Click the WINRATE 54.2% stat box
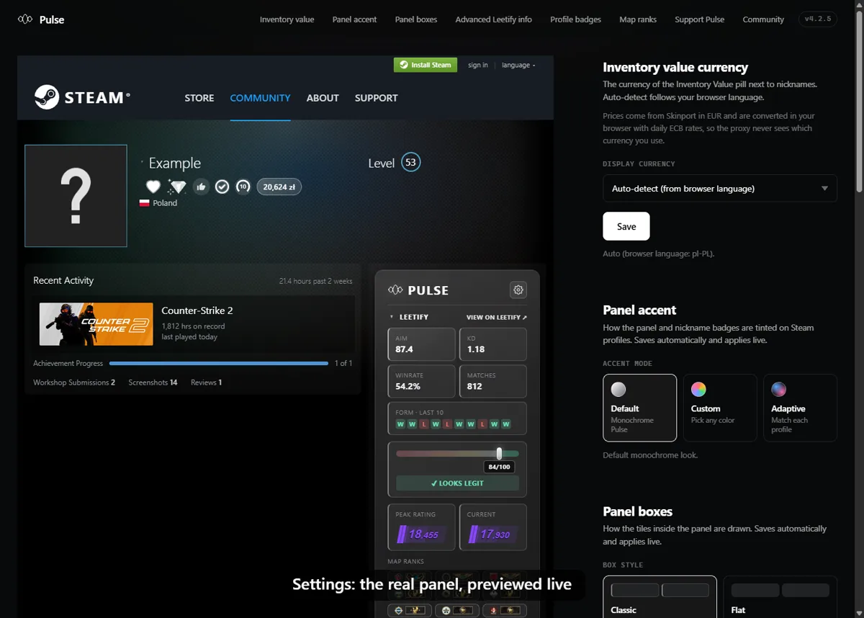Screen dimensions: 864x618 coord(421,382)
